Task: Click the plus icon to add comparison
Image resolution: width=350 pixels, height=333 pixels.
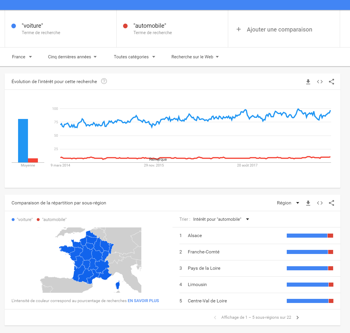Action: point(239,29)
